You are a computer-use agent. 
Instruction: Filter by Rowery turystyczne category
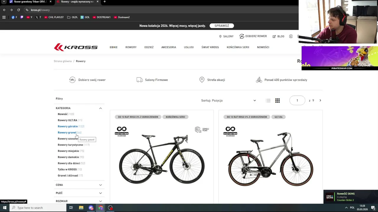pos(74,145)
